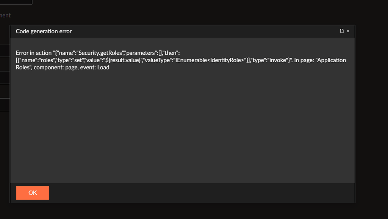Click the partial tab outline at the top-left corner
388x219 pixels.
tap(16, 2)
